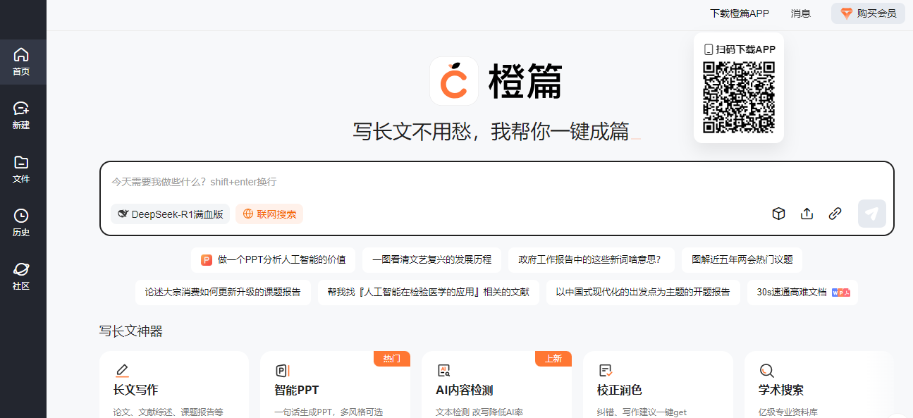Select the 30s速通高难文档 suggestion chip

[802, 292]
